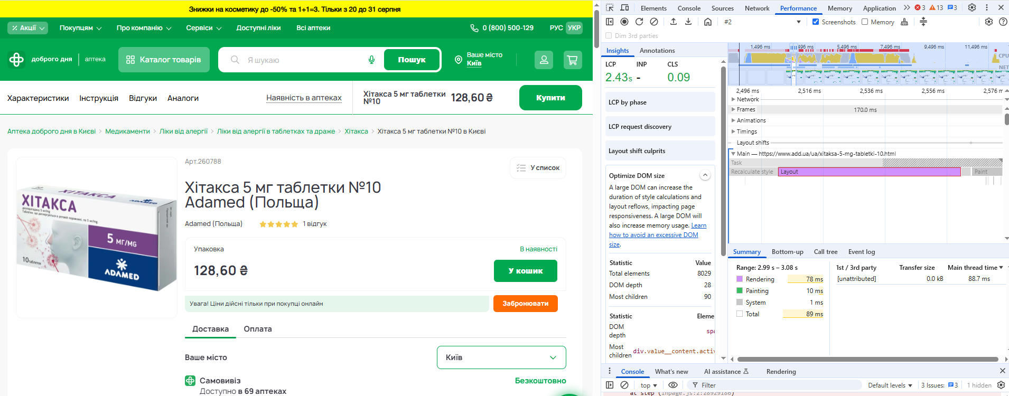Image resolution: width=1009 pixels, height=396 pixels.
Task: Open the #2 recording selector dropdown
Action: pyautogui.click(x=762, y=22)
